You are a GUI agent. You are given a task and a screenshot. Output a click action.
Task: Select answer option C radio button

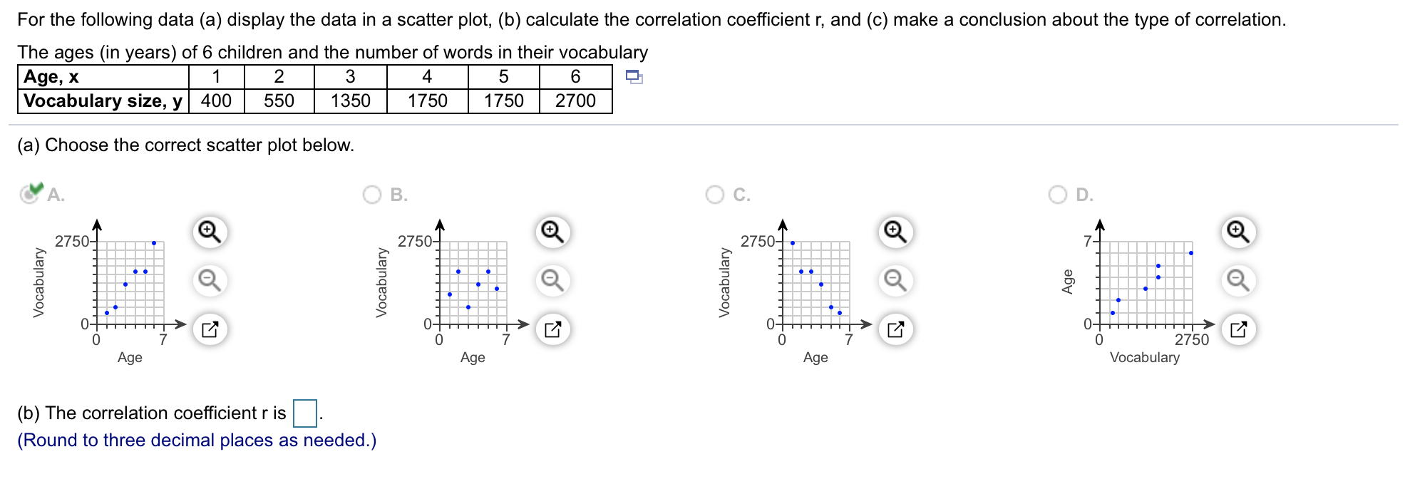tap(715, 195)
